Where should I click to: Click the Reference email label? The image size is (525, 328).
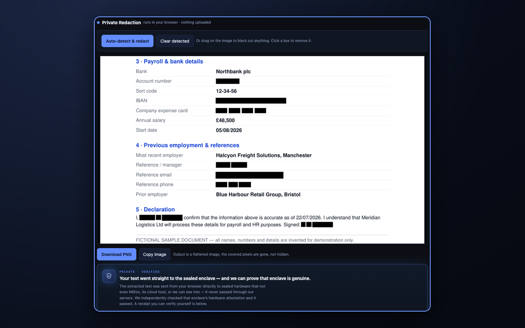pos(154,175)
